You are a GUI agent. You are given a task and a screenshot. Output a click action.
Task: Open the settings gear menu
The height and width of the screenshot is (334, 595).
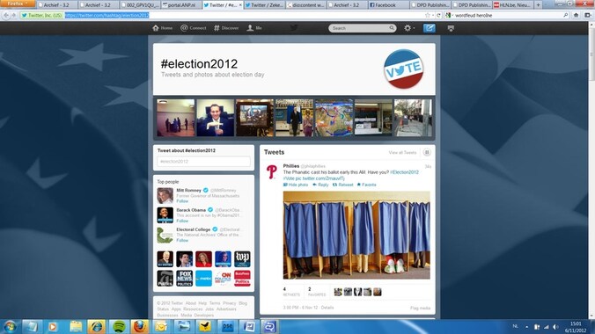(409, 28)
